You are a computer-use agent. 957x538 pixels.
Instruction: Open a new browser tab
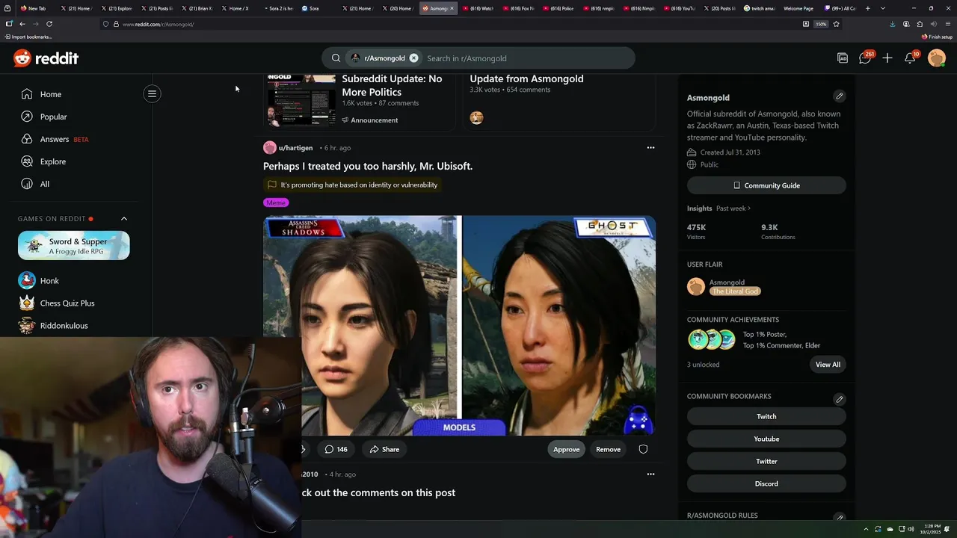point(867,8)
